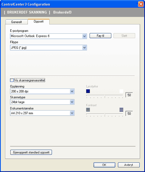Image resolution: width=145 pixels, height=172 pixels.
Task: Click the dark blue brightness icon
Action: pos(88,91)
